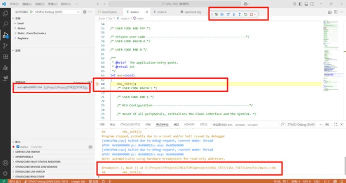This screenshot has height=183, width=346.
Task: Toggle the bottom panel layout icon
Action: tap(306, 4)
